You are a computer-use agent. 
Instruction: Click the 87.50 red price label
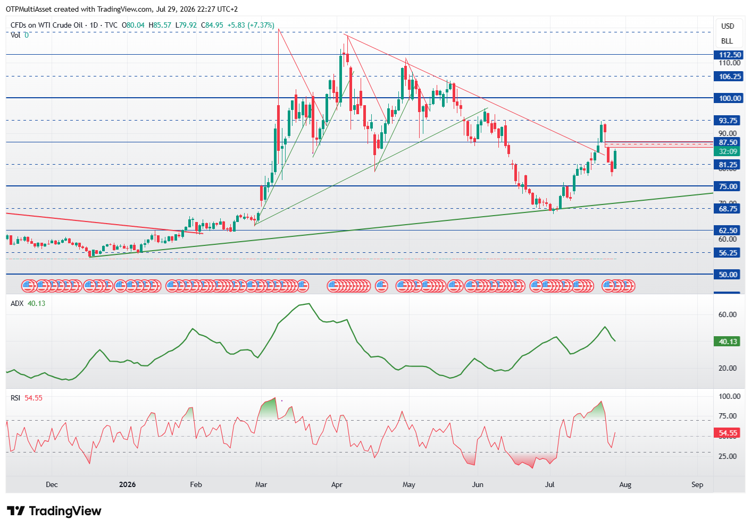(728, 142)
